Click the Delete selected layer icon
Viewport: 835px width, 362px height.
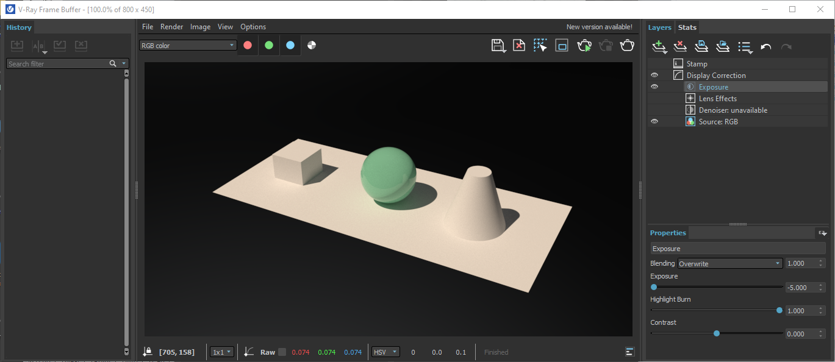(x=680, y=46)
